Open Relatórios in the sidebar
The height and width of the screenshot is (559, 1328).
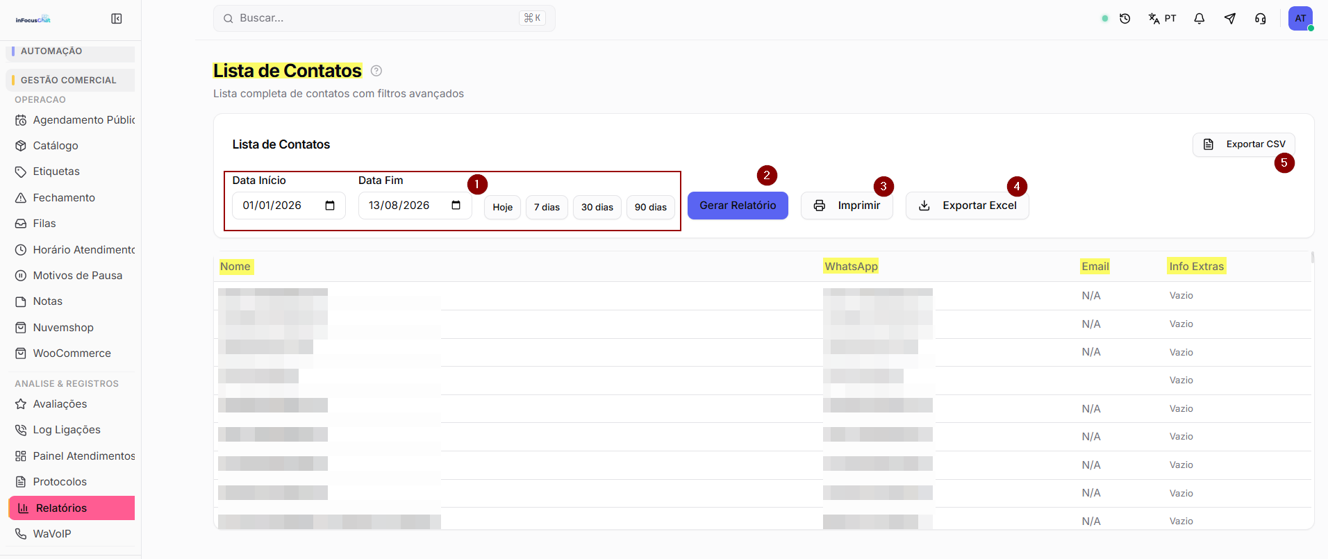click(x=72, y=508)
